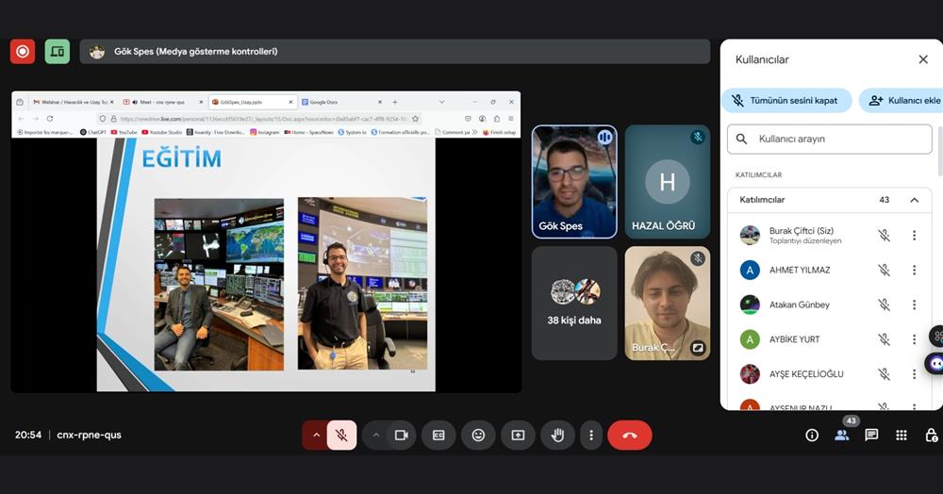
Task: Toggle the camera button
Action: [x=401, y=436]
